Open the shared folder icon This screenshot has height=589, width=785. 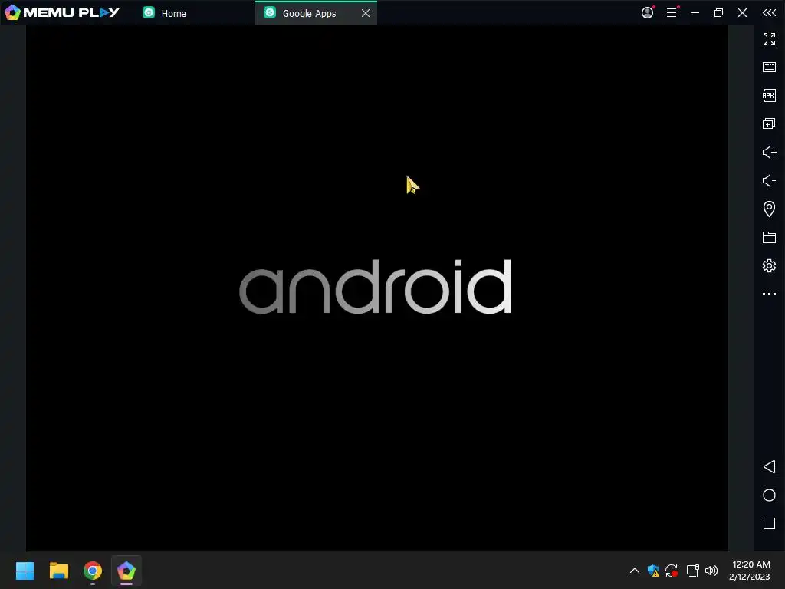point(769,238)
